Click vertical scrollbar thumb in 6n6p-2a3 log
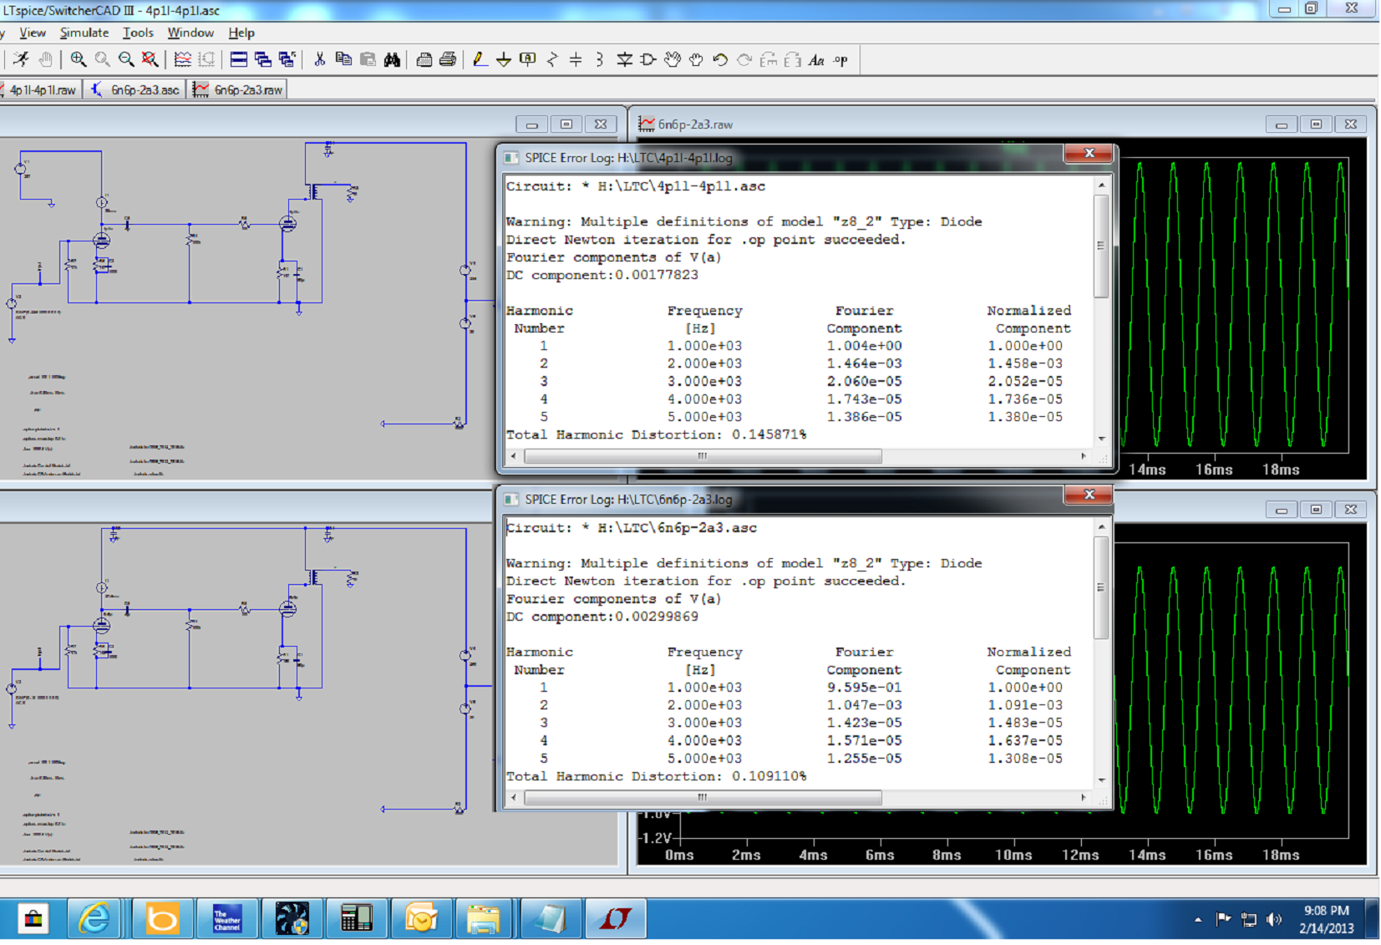The width and height of the screenshot is (1381, 945). click(1101, 588)
